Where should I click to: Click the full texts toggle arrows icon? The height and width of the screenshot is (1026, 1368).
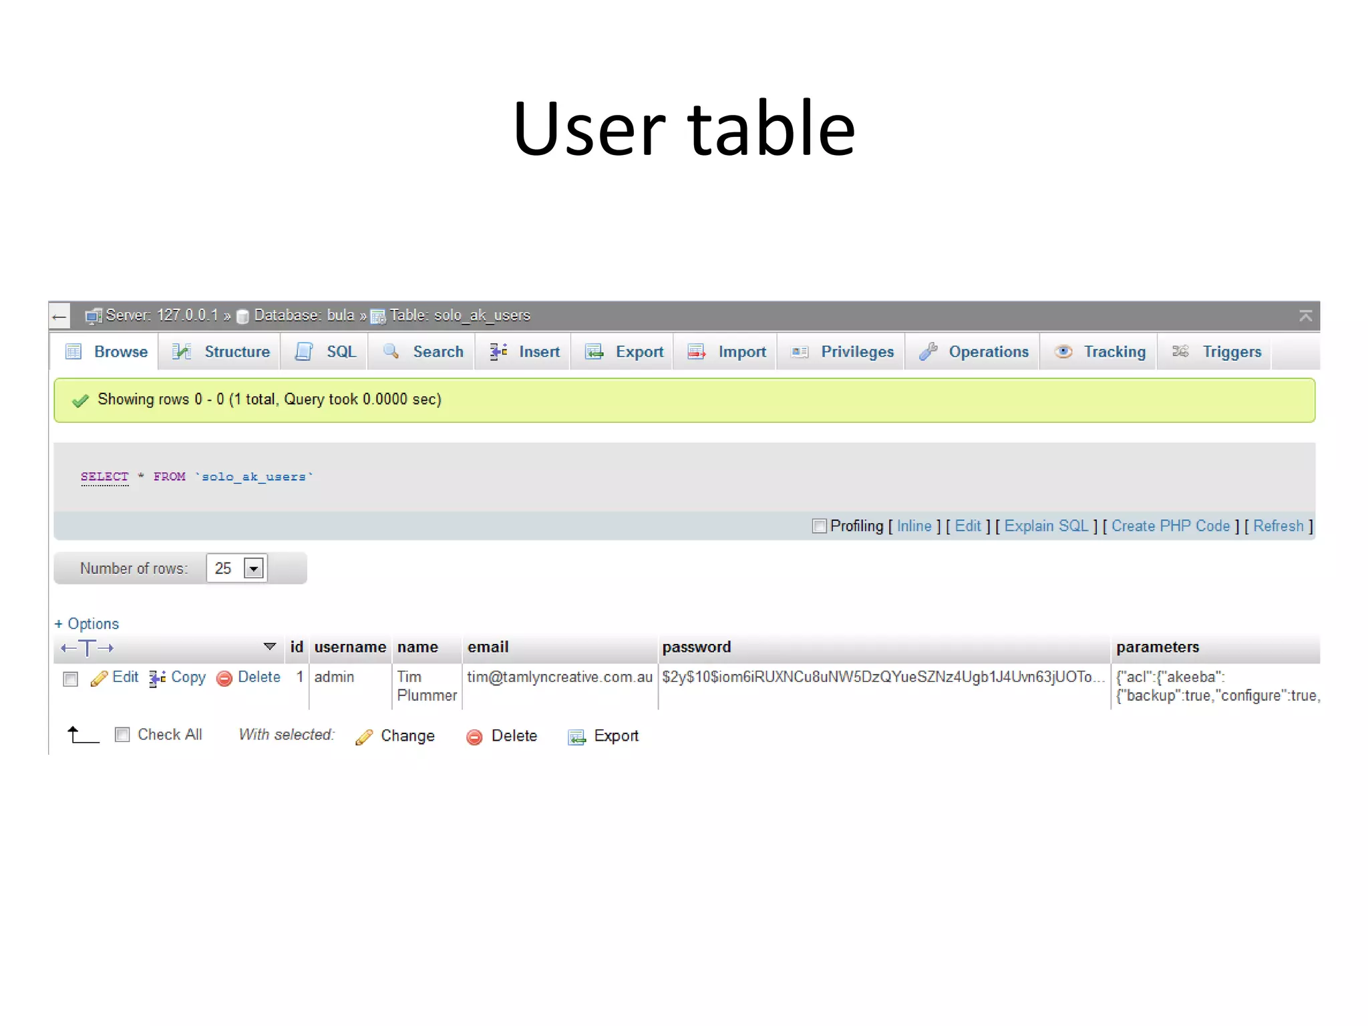coord(87,648)
